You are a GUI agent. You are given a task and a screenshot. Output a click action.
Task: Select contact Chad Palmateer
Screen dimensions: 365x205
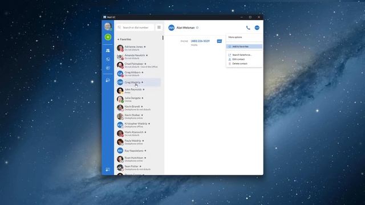coord(139,65)
